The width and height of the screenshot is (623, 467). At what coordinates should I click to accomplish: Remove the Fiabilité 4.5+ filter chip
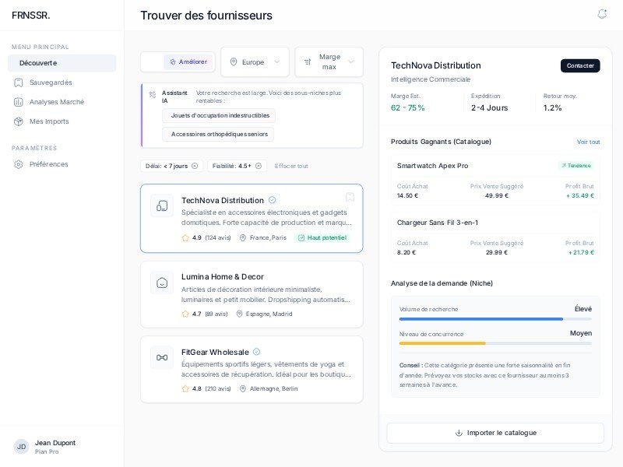[259, 166]
